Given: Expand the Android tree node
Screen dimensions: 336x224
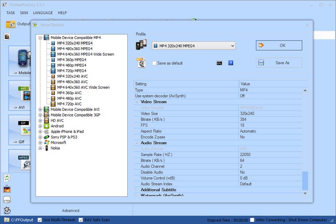Looking at the screenshot, I should click(x=40, y=126).
